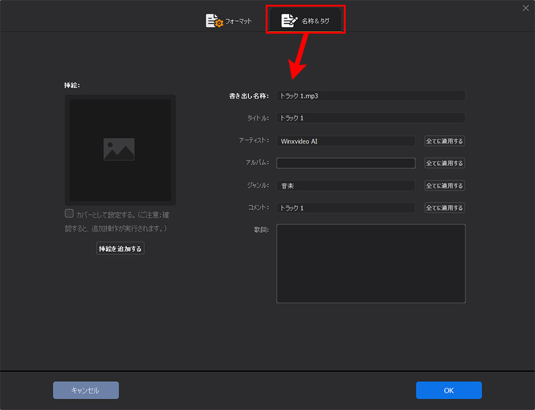Screen dimensions: 535x410
Task: Apply genre to all tracks
Action: pos(444,186)
